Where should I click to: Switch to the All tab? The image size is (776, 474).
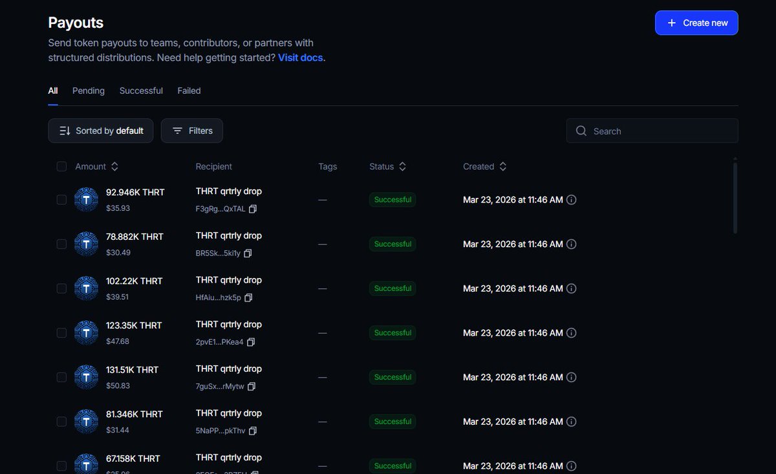pos(53,91)
